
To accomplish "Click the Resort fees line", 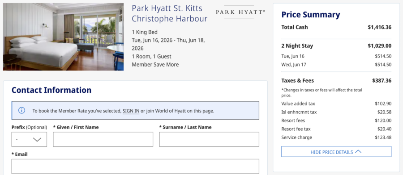I will pos(336,121).
